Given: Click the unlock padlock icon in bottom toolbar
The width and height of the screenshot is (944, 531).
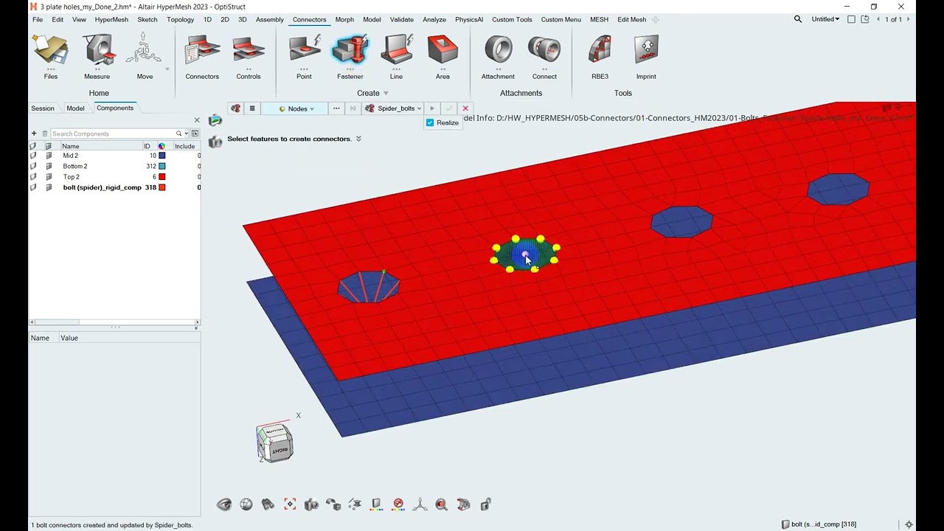Looking at the screenshot, I should [485, 504].
